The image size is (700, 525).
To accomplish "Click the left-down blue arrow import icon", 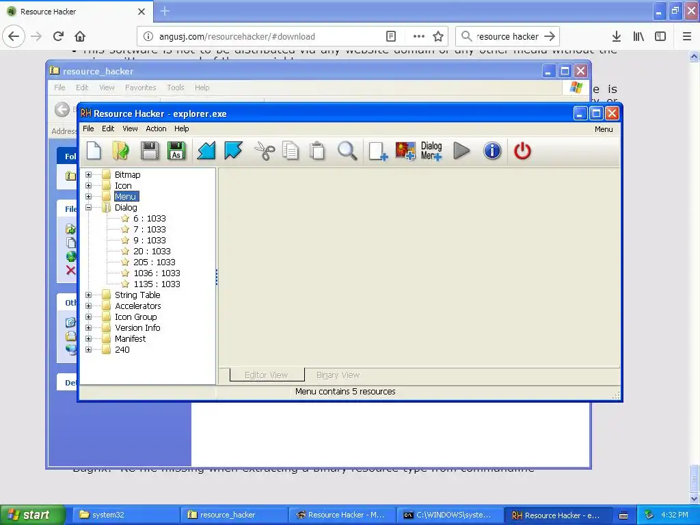I will [206, 150].
